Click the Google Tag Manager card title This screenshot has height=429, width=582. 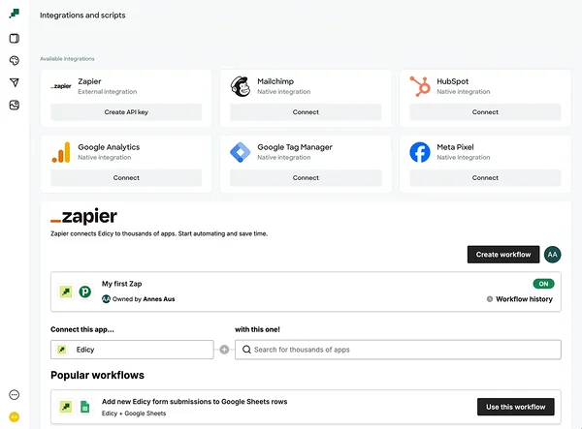tap(295, 147)
